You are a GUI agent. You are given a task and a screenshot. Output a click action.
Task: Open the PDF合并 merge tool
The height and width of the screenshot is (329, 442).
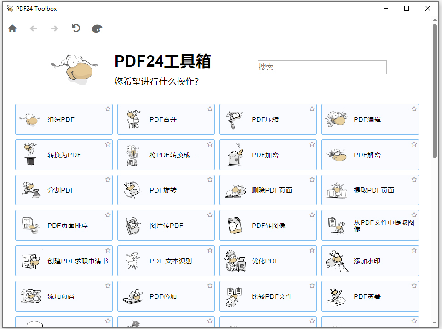(166, 119)
